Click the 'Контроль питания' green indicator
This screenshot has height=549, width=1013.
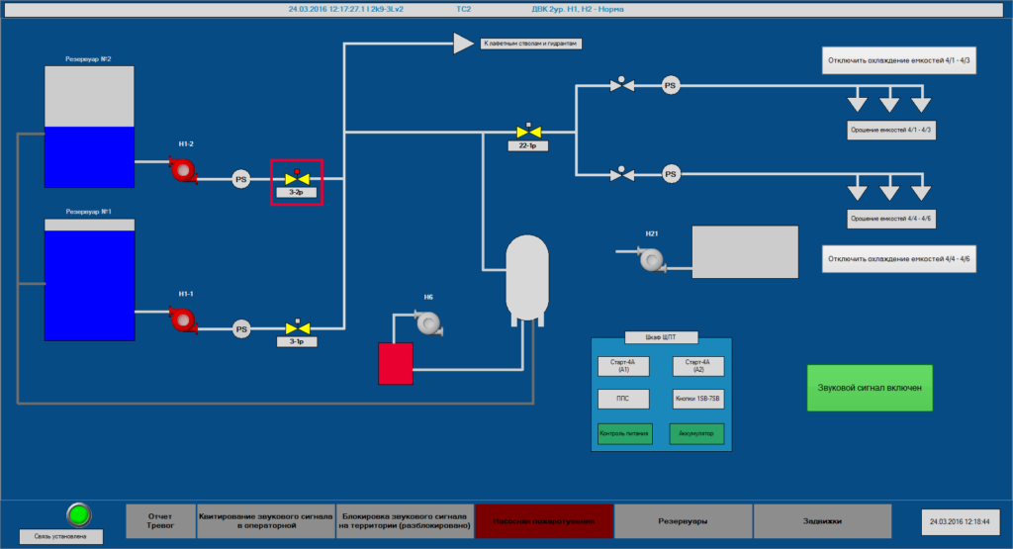click(x=624, y=433)
